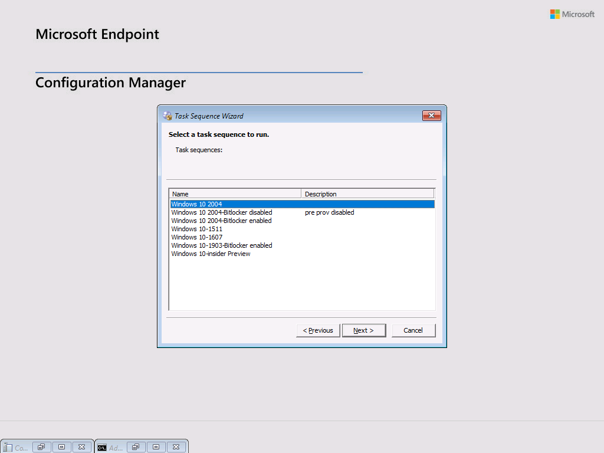The height and width of the screenshot is (453, 604).
Task: Pick Windows 10-1903-Bitlocker enabled sequence
Action: tap(303, 245)
